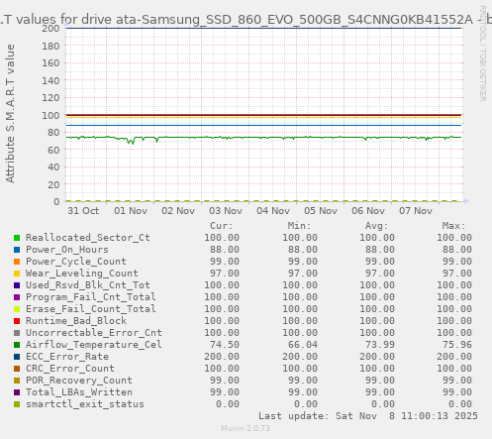Select the Total_LBAs_Written legend label
Screen dimensions: 492x439
79,392
